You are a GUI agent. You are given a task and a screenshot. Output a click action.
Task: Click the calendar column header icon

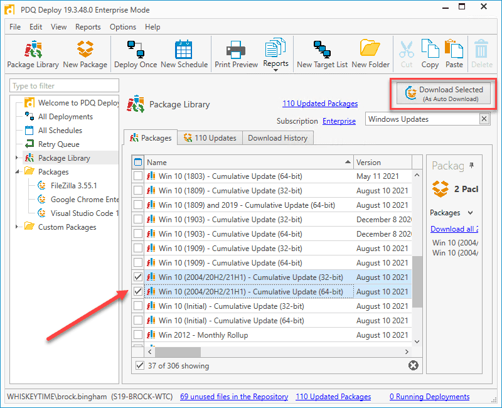point(138,163)
